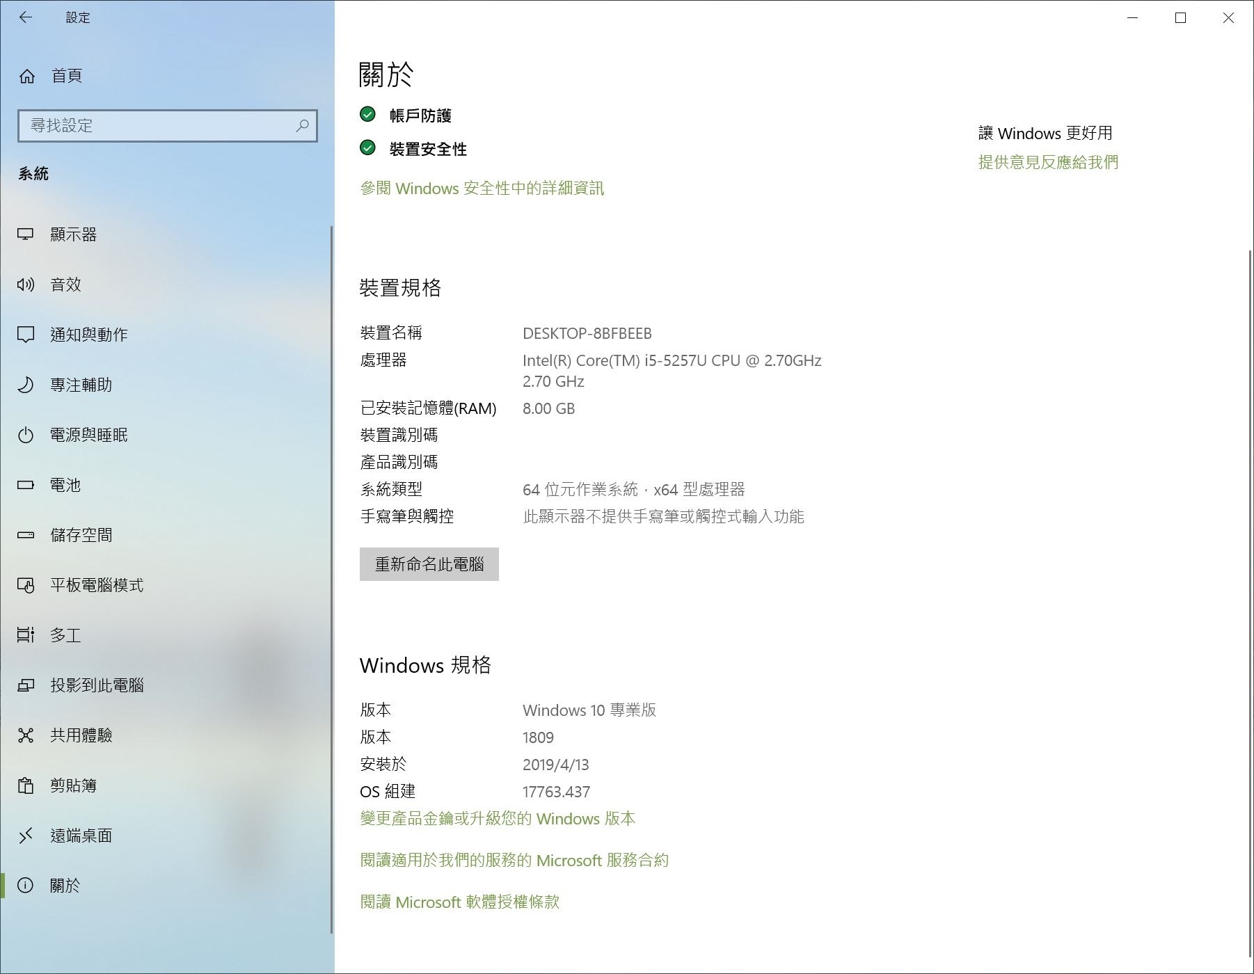The height and width of the screenshot is (974, 1254).
Task: Click the 通知與動作 speech bubble icon
Action: [26, 335]
